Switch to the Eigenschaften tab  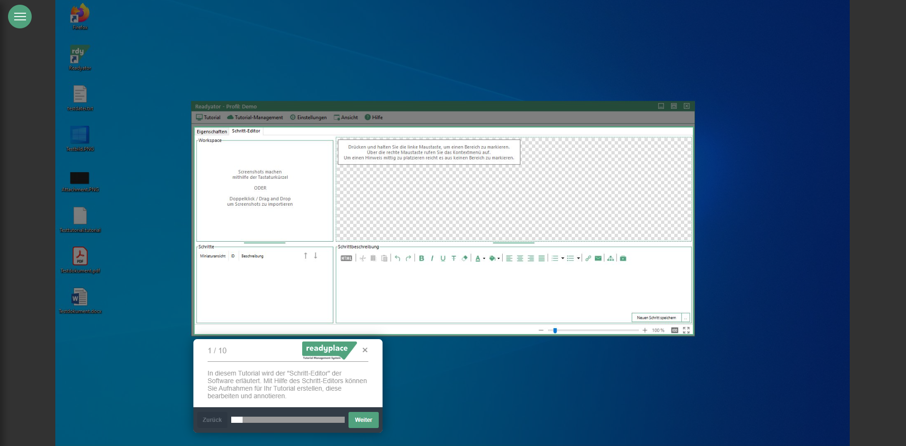click(x=212, y=131)
